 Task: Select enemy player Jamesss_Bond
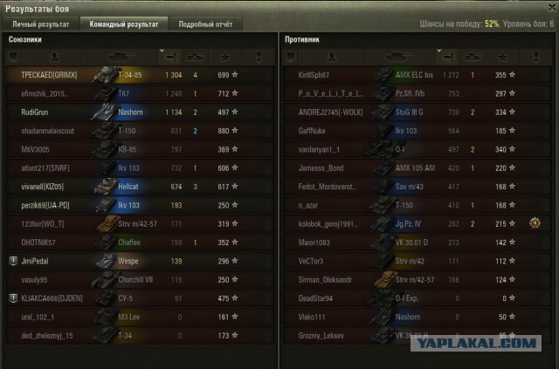[x=321, y=167]
